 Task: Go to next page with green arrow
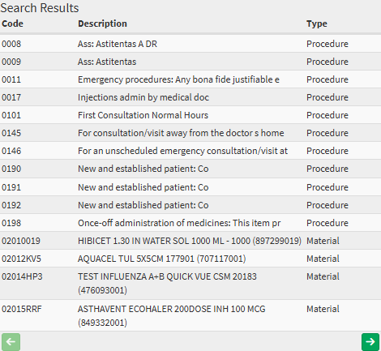370,342
